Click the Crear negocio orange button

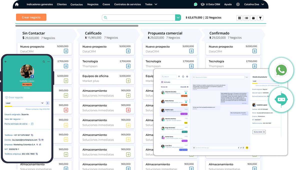click(31, 17)
